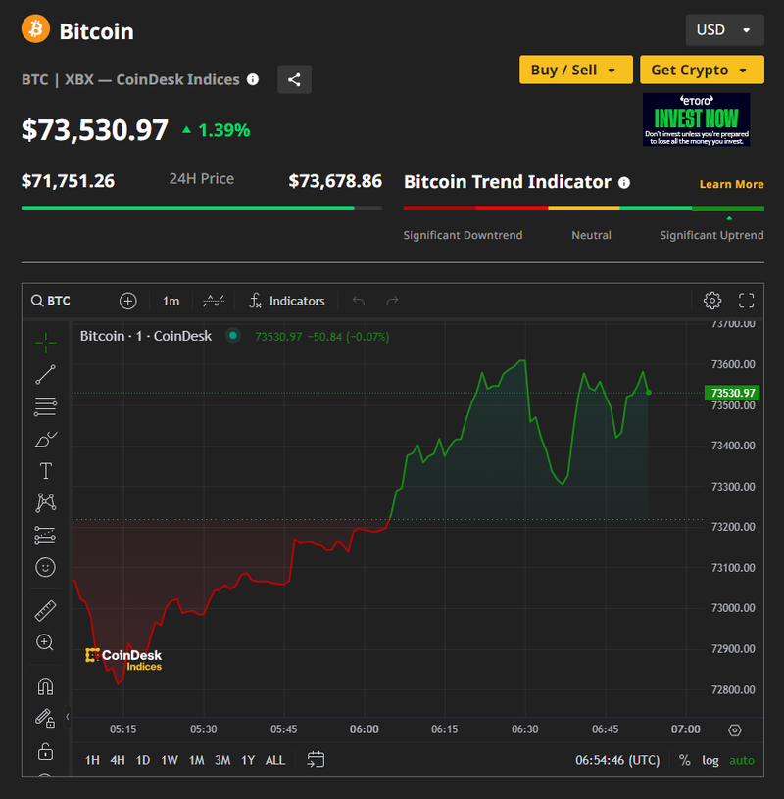The height and width of the screenshot is (799, 784).
Task: Select the trend line drawing tool
Action: coord(45,374)
